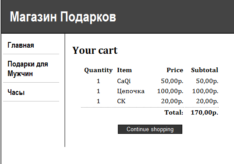Select the CaQi item name
Image resolution: width=234 pixels, height=164 pixels.
click(124, 81)
